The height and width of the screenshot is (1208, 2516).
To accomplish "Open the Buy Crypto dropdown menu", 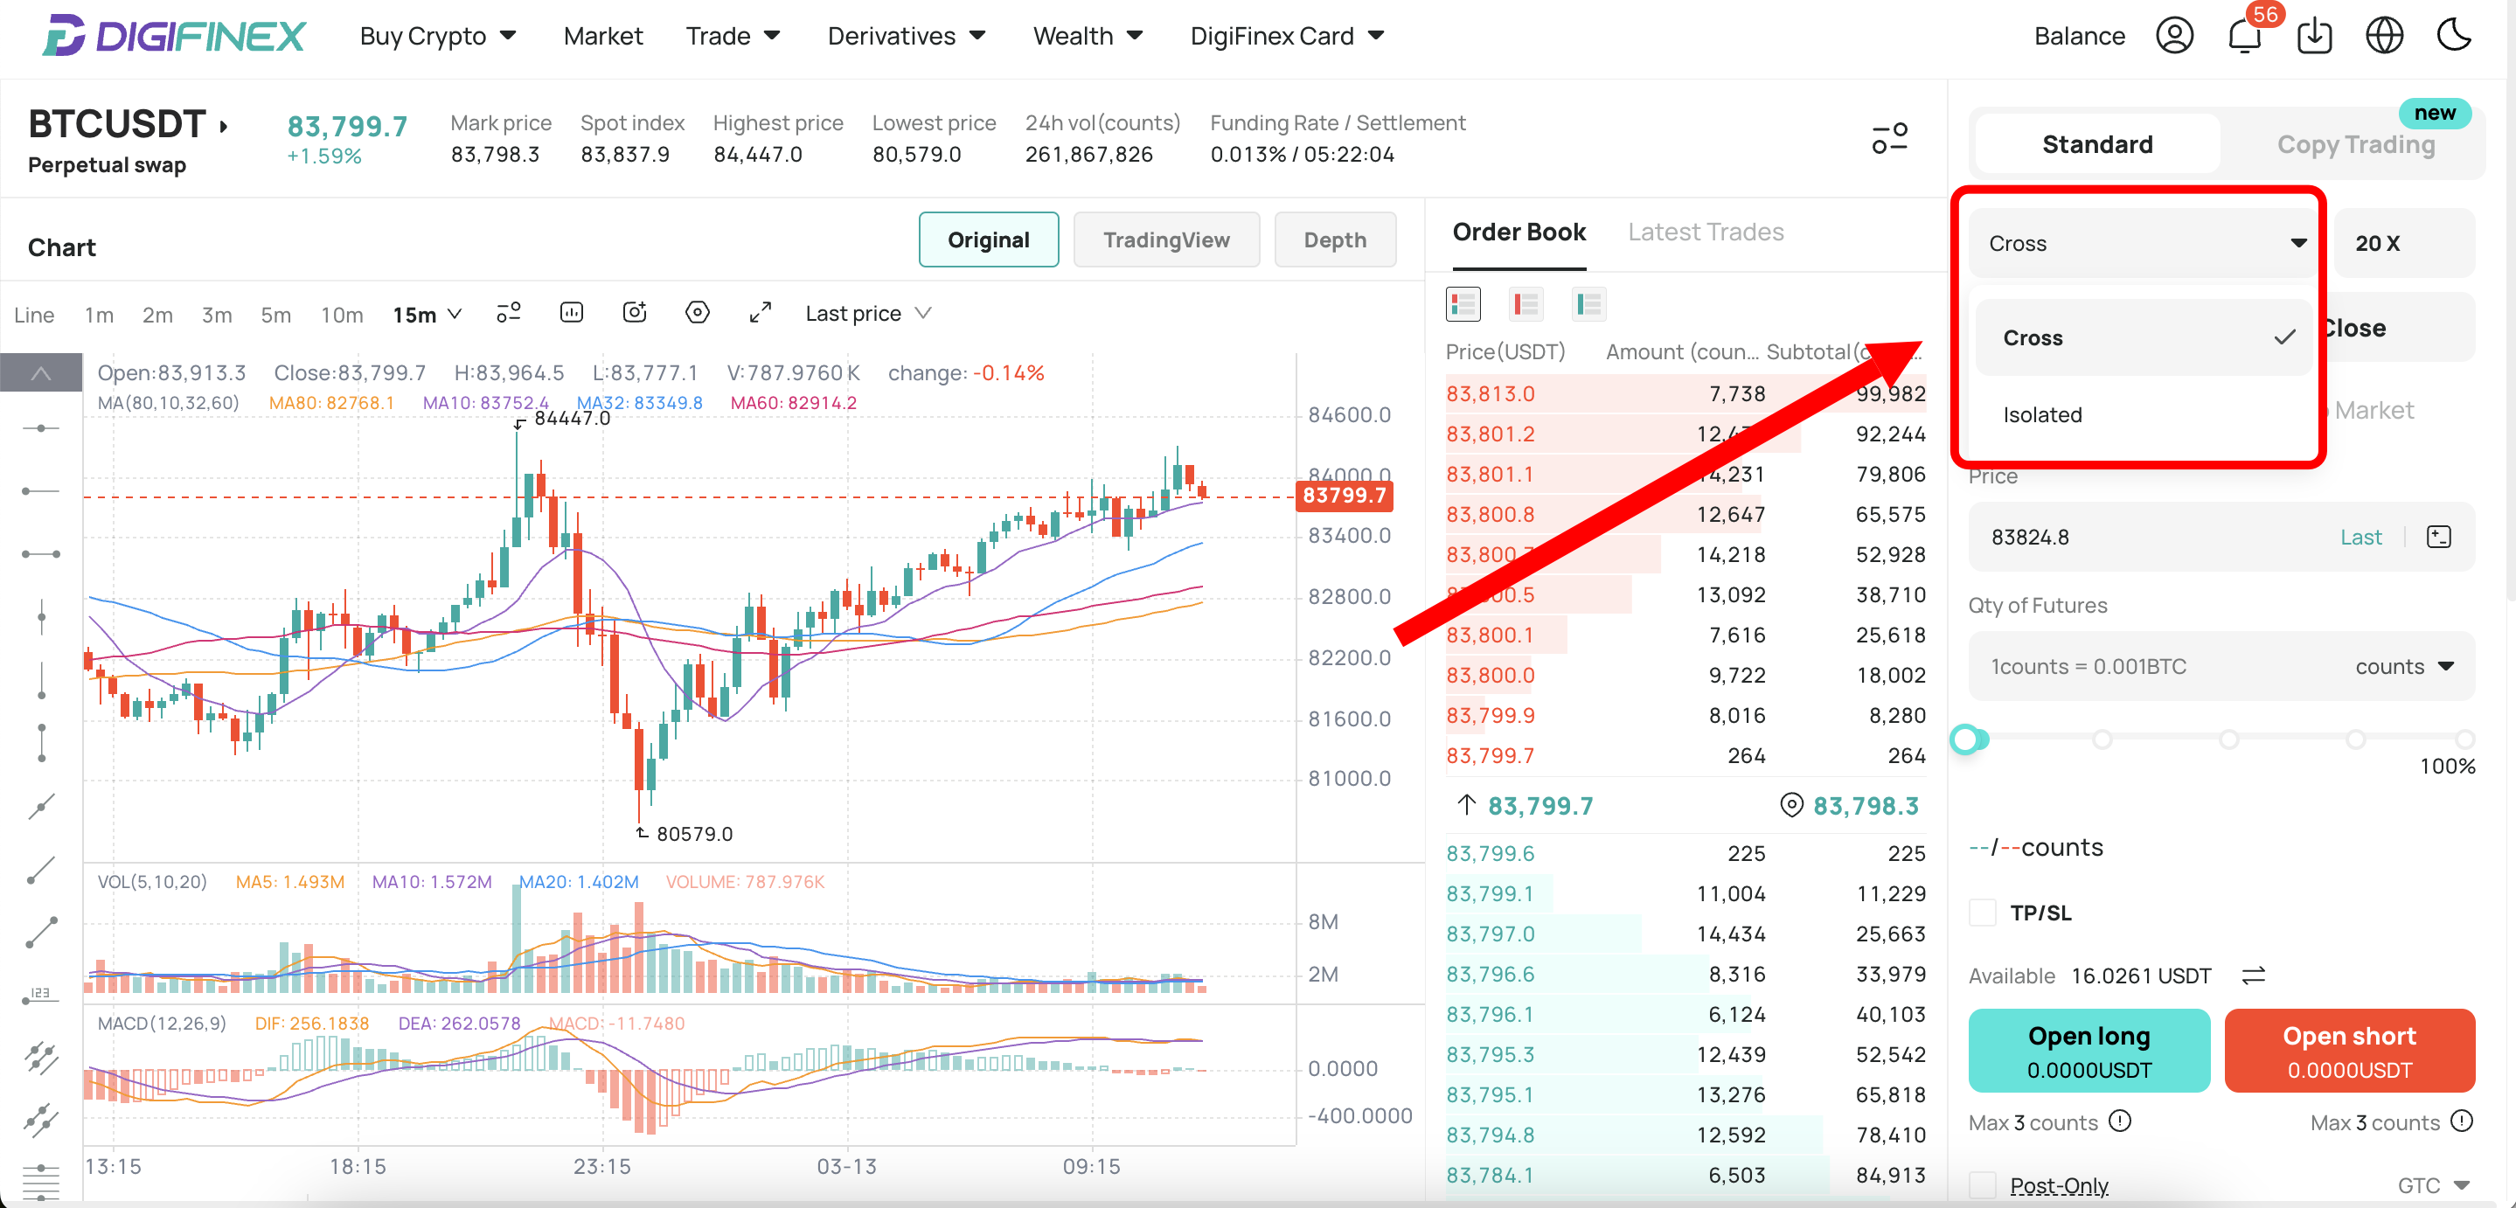I will [x=438, y=36].
